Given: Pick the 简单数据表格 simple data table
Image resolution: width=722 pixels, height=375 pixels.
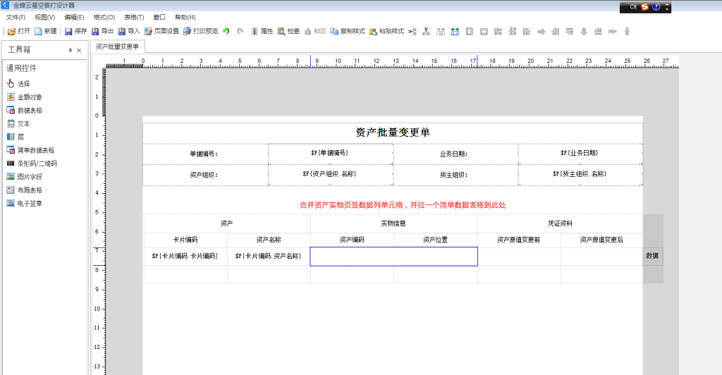Looking at the screenshot, I should click(31, 150).
